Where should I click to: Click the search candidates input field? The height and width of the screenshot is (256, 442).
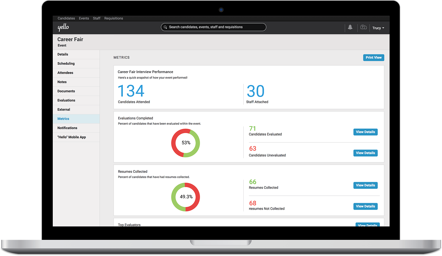point(214,27)
